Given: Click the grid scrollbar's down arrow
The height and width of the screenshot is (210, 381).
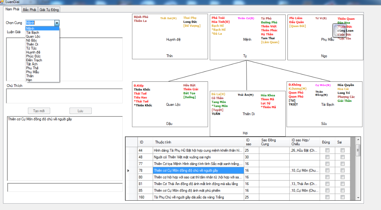Looking at the screenshot, I should point(358,198).
